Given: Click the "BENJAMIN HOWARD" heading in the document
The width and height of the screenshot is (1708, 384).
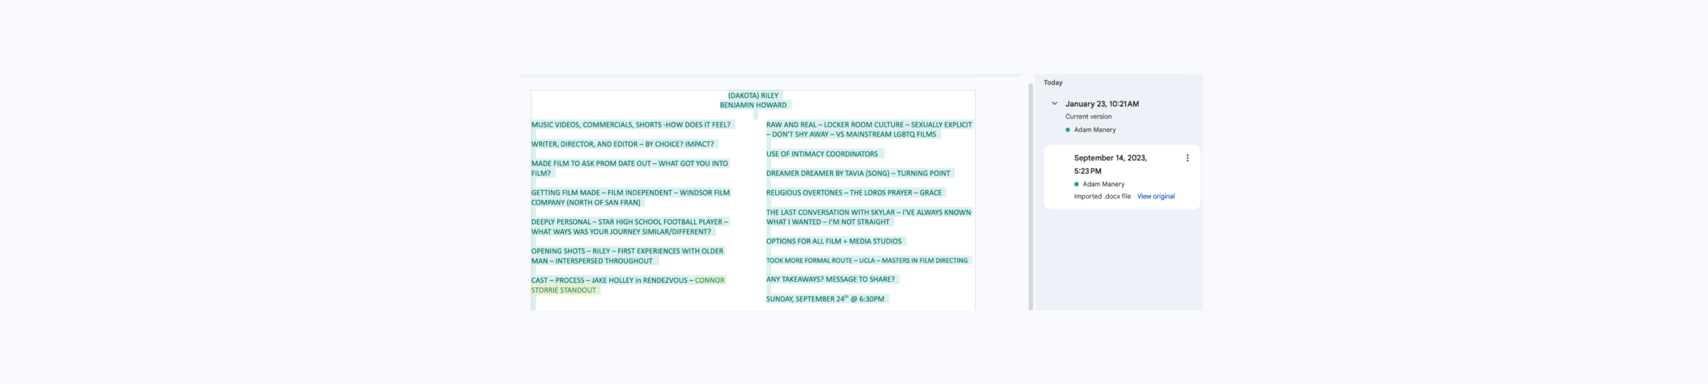Looking at the screenshot, I should pos(753,105).
